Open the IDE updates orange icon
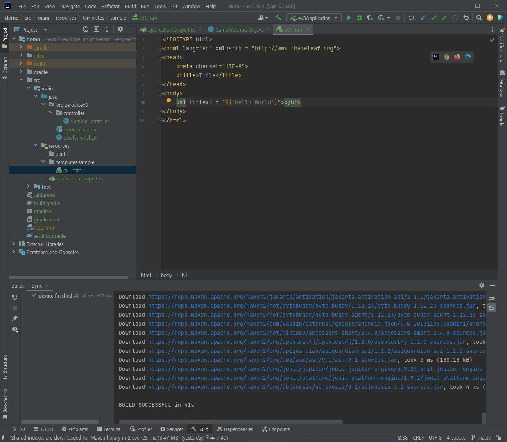The width and height of the screenshot is (507, 442). [490, 18]
